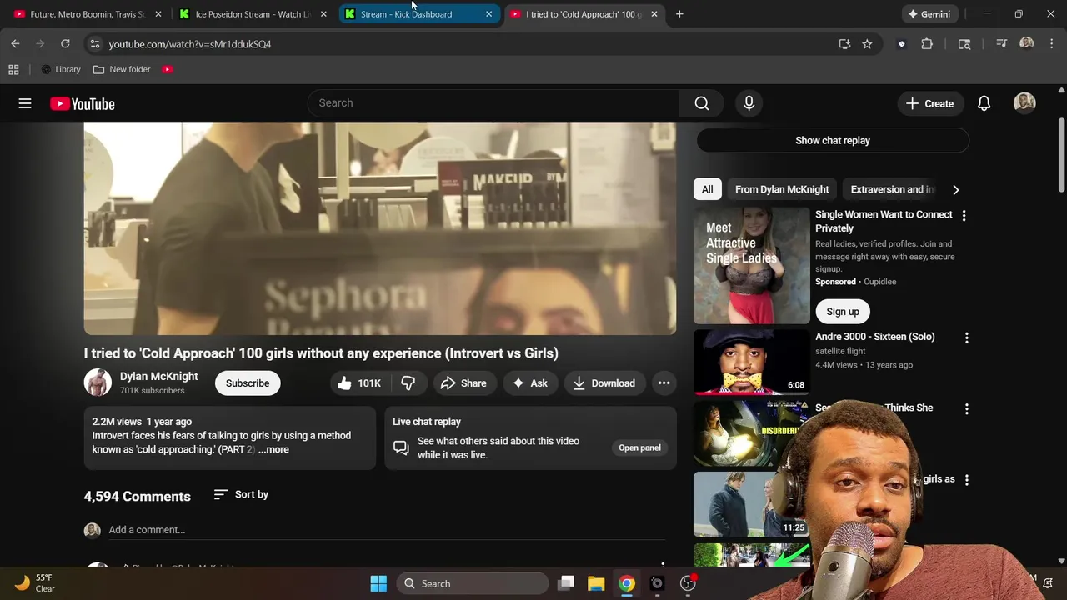Open the 11:25 duration video thumbnail
The width and height of the screenshot is (1067, 600).
click(x=752, y=505)
